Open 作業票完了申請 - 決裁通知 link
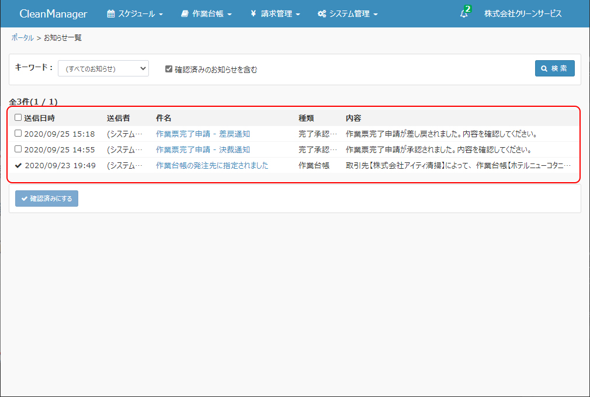Screen dimensions: 590x397 click(x=203, y=150)
